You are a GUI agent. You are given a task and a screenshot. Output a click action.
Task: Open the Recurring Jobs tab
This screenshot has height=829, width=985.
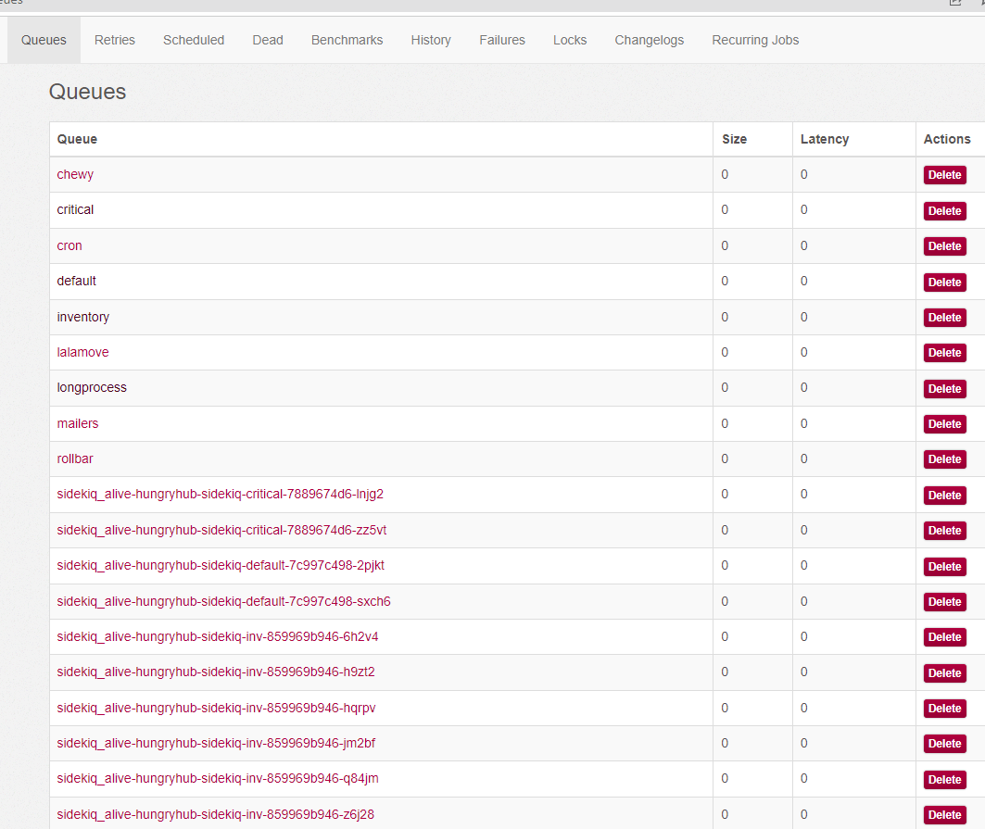tap(755, 40)
